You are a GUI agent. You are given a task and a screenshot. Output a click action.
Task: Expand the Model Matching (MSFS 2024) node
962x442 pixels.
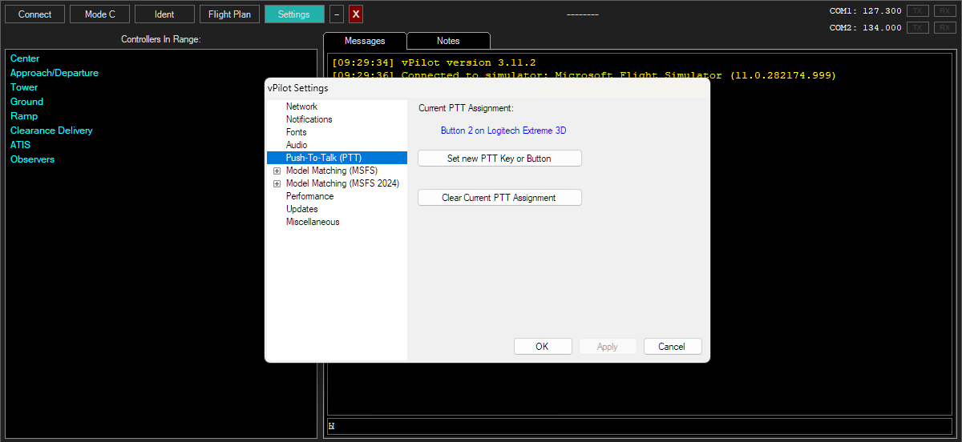(277, 183)
